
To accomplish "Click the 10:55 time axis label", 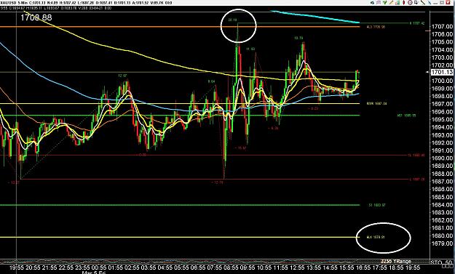I will coord(264,267).
